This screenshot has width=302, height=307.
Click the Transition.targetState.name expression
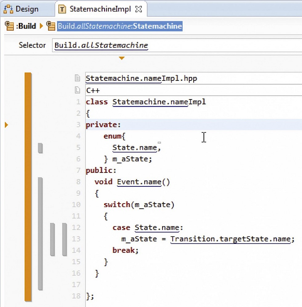(231, 239)
